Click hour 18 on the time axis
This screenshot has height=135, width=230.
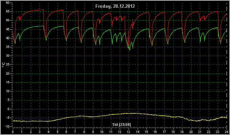[173, 132]
